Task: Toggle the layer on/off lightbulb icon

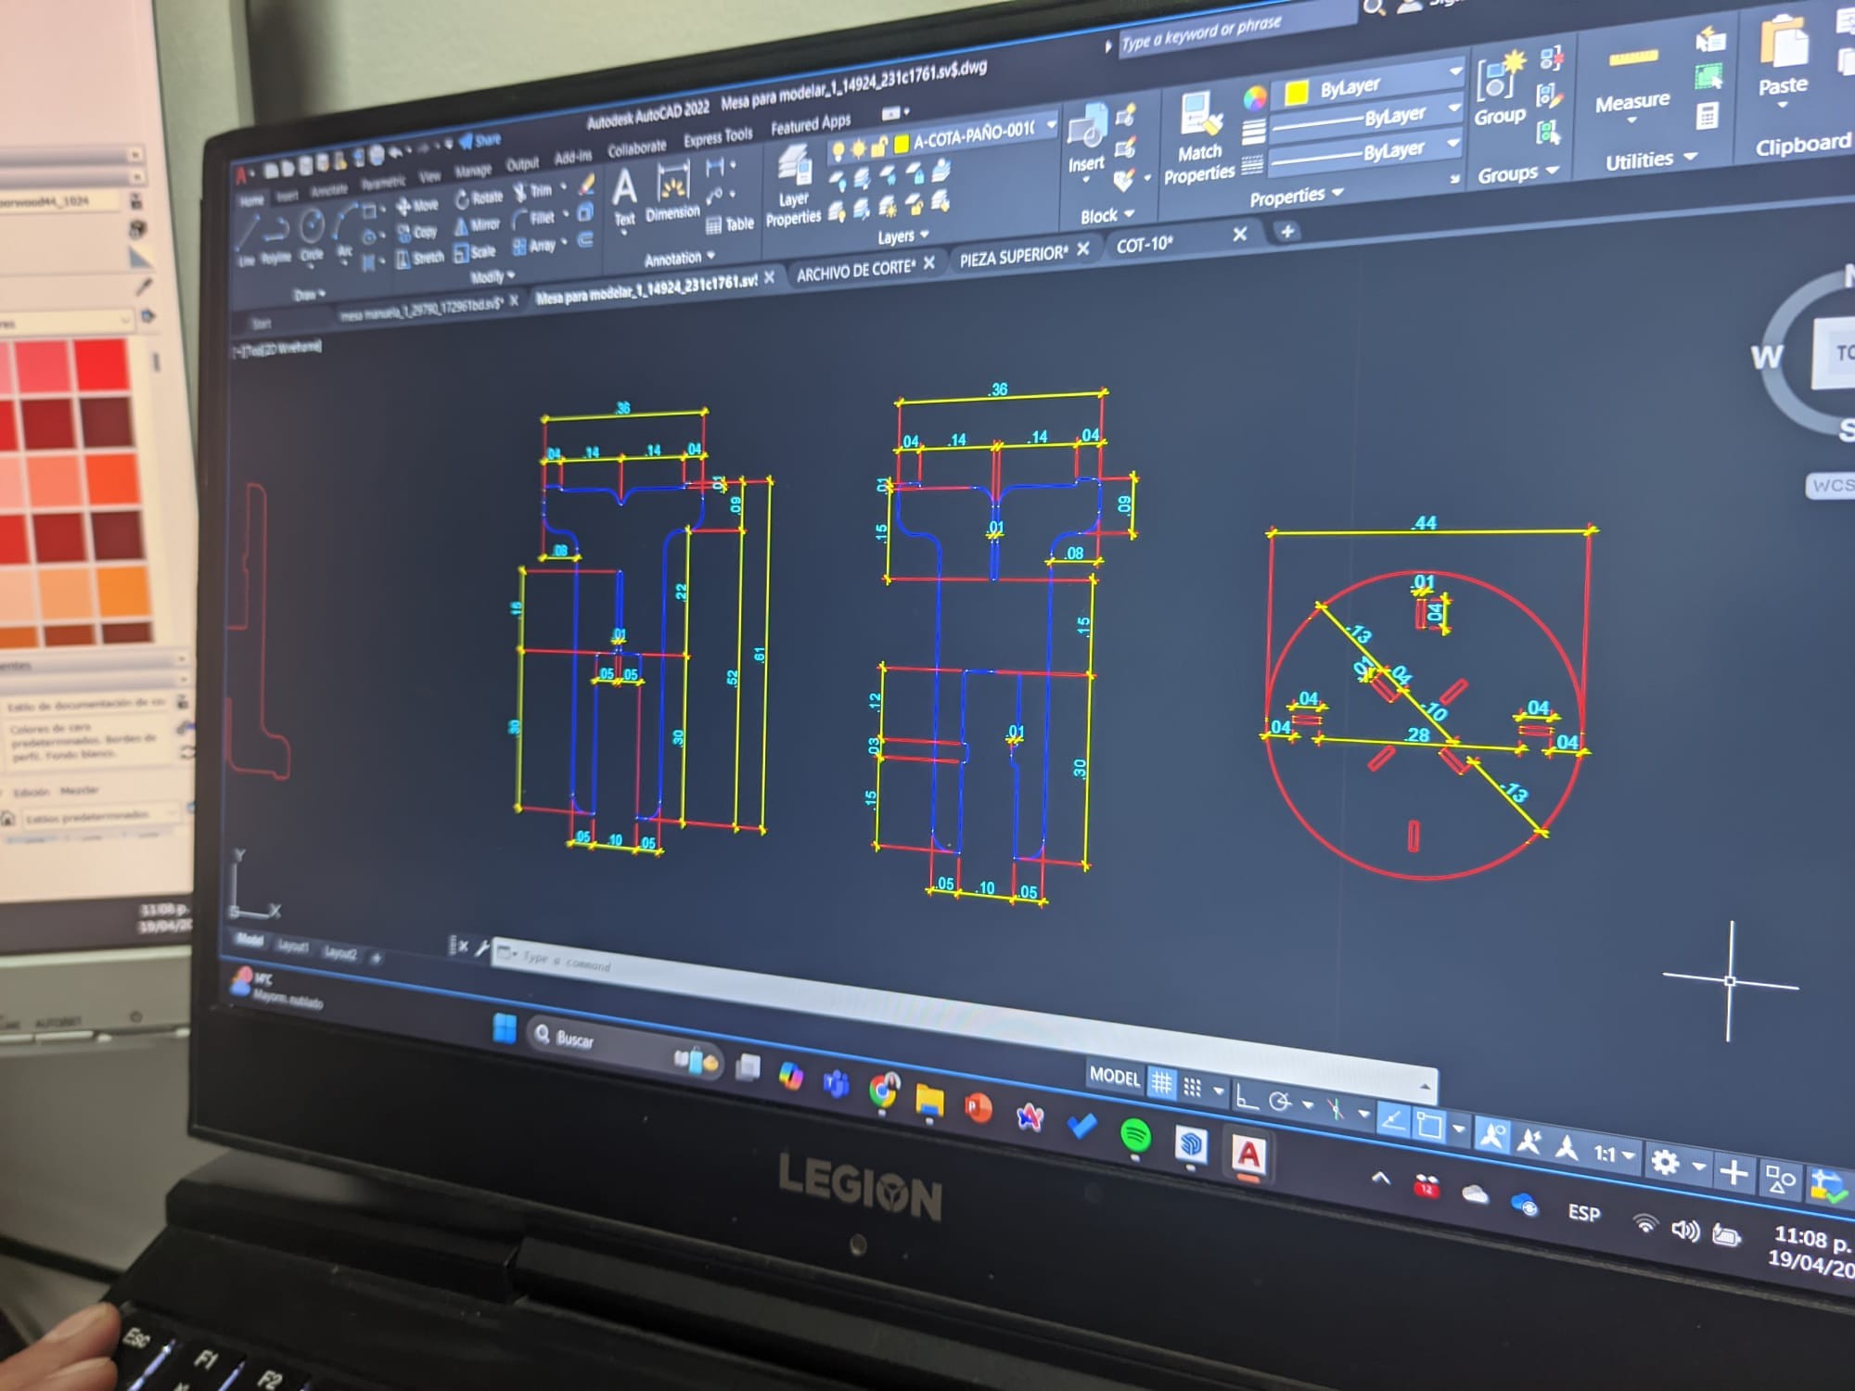Action: click(x=838, y=150)
